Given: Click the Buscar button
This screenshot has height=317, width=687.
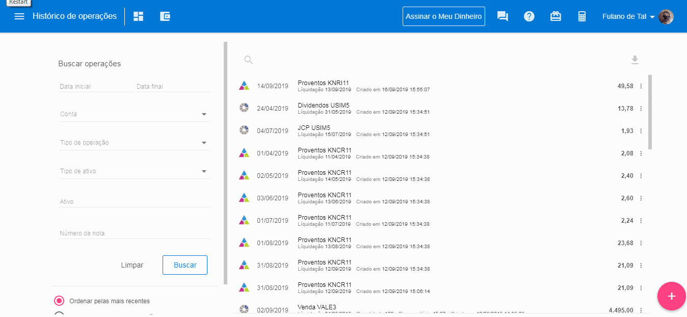Looking at the screenshot, I should [x=185, y=265].
